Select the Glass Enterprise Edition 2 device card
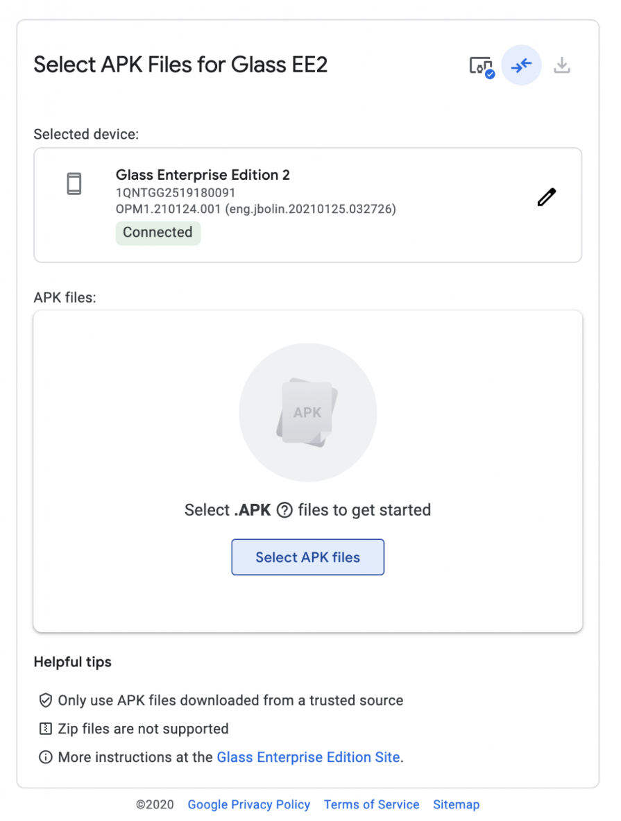The height and width of the screenshot is (821, 621). 308,205
